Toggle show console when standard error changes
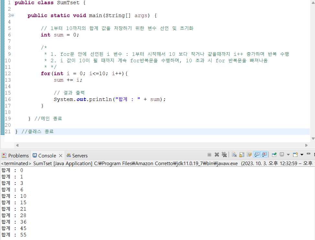Viewport: 315px width, 240px height. click(x=264, y=155)
